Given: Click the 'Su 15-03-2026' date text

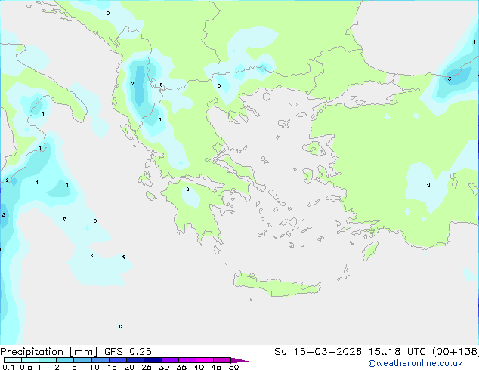Looking at the screenshot, I should click(318, 352).
